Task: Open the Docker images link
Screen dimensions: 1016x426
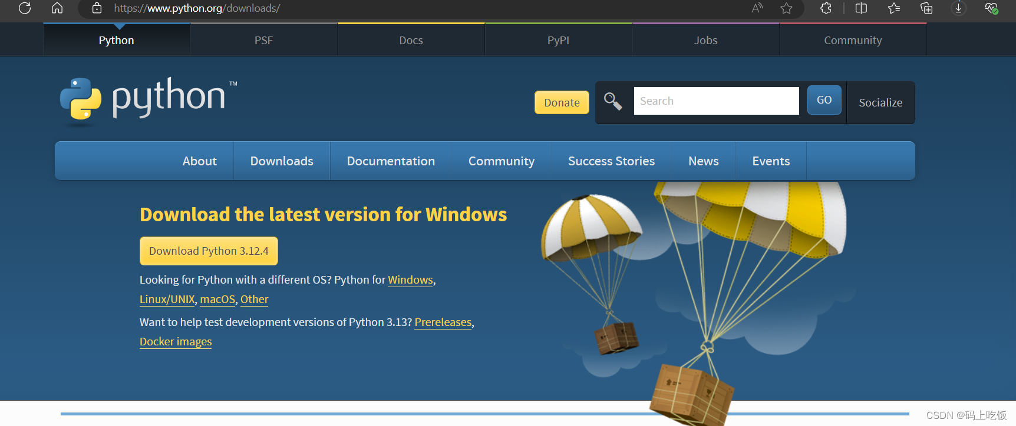Action: click(176, 342)
